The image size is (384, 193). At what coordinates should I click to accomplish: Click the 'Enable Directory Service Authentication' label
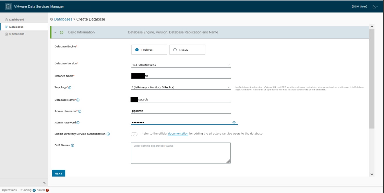(x=80, y=134)
